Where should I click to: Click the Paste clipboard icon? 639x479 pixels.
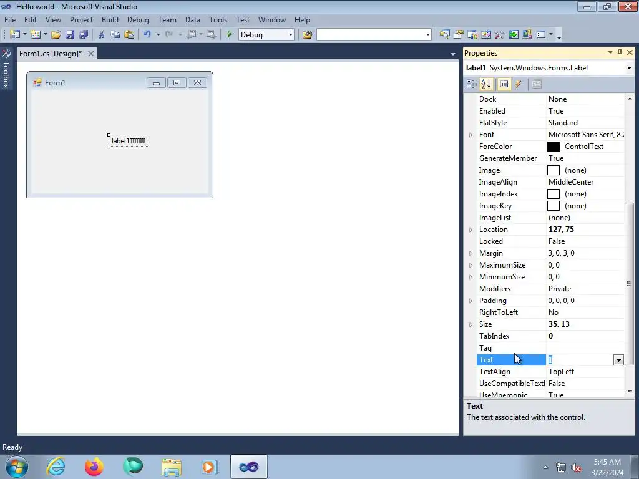click(129, 35)
